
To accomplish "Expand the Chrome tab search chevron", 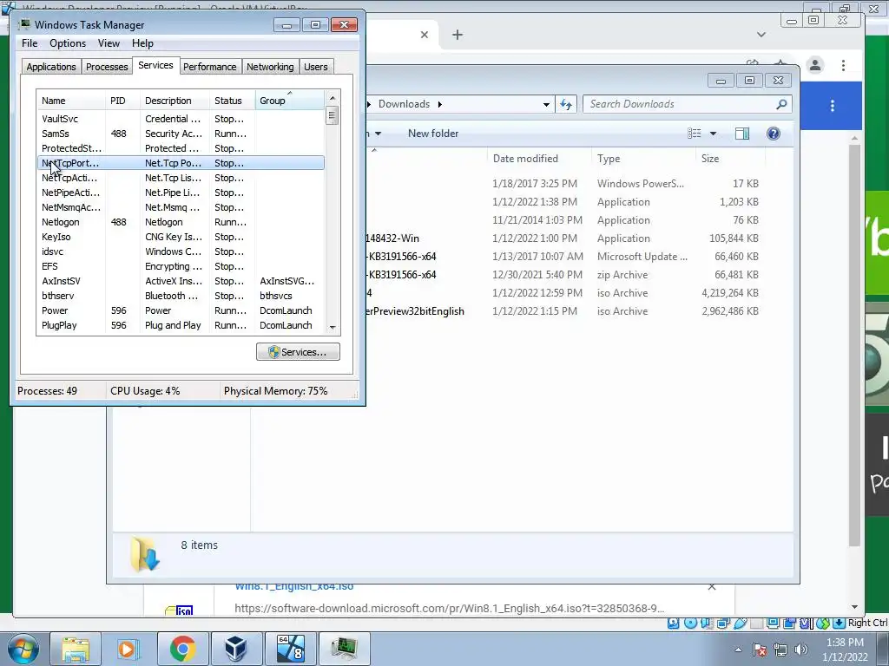I will (761, 35).
